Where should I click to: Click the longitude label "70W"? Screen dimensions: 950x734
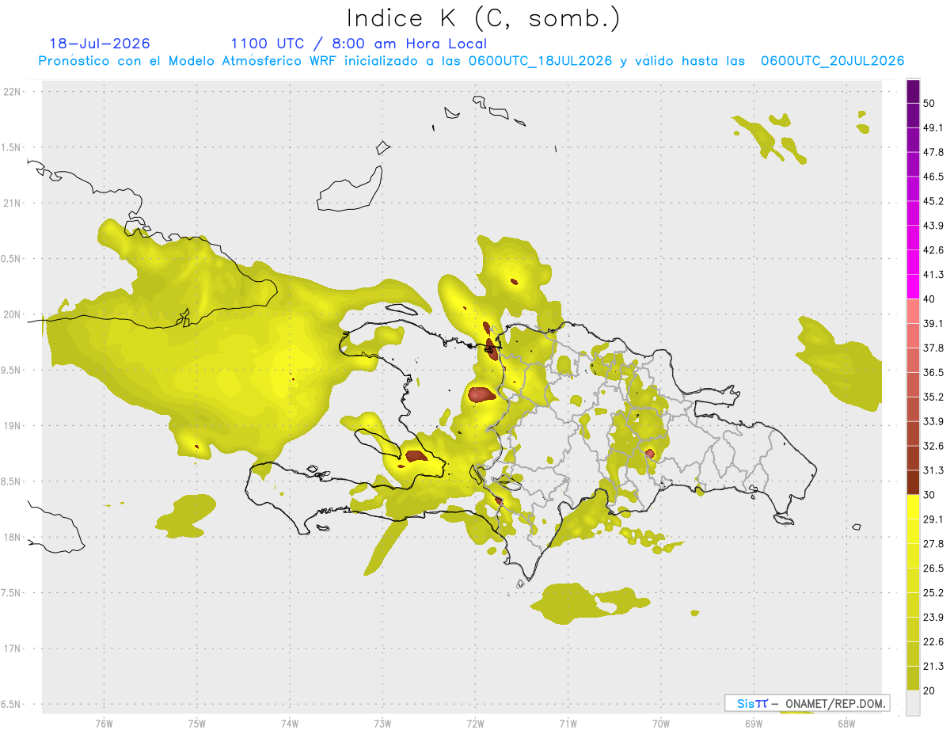tap(661, 724)
